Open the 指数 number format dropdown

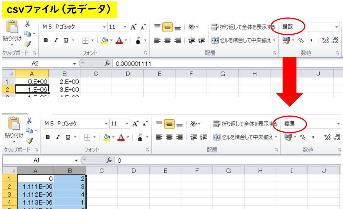pyautogui.click(x=337, y=28)
